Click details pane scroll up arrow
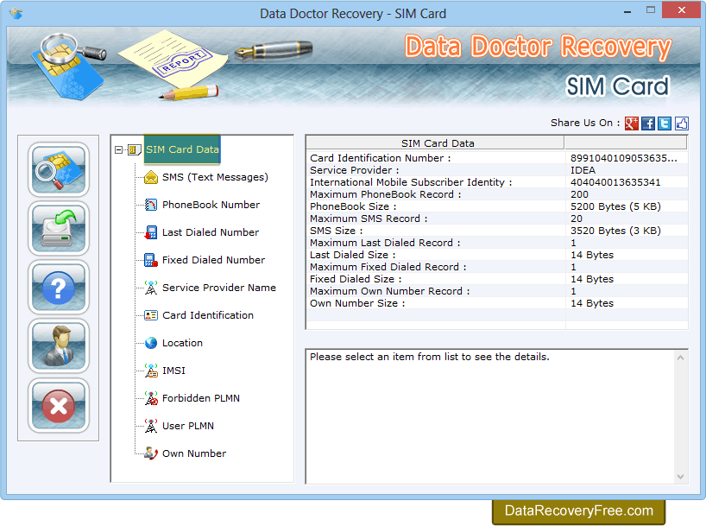Viewport: 706px width, 526px height. 680,358
